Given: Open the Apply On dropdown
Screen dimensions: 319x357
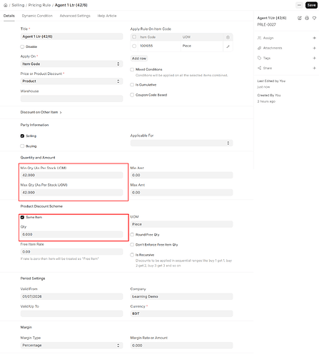Looking at the screenshot, I should tap(71, 64).
